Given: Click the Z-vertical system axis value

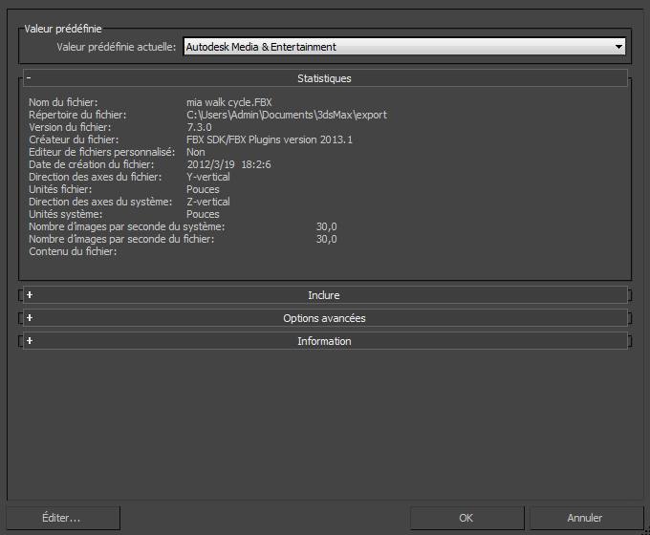Looking at the screenshot, I should click(208, 202).
